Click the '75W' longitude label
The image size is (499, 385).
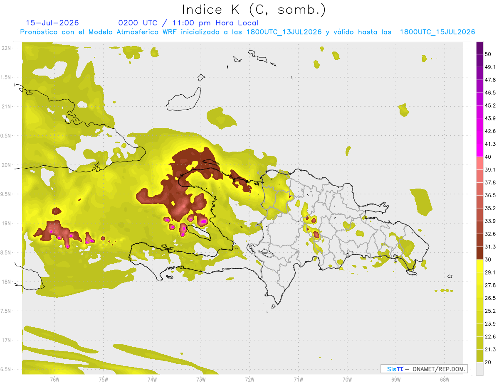(x=104, y=379)
